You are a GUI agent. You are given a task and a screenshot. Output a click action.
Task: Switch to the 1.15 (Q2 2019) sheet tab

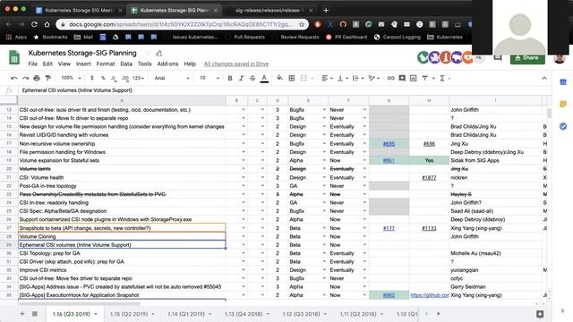tap(133, 314)
